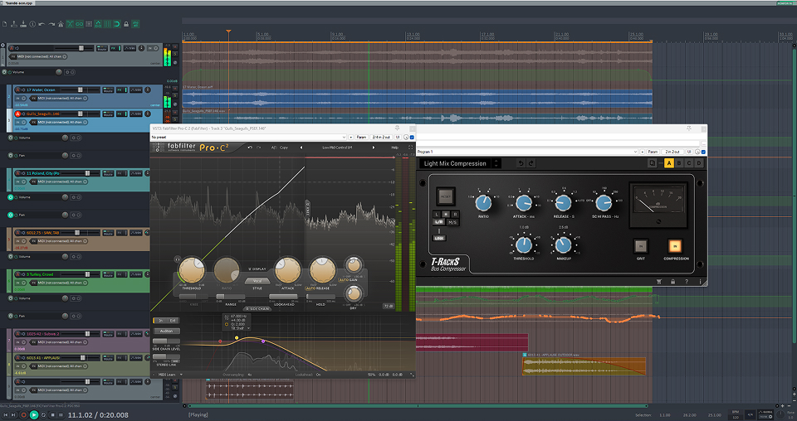Click the Project info icon in toolbar
The height and width of the screenshot is (421, 797).
tap(32, 24)
